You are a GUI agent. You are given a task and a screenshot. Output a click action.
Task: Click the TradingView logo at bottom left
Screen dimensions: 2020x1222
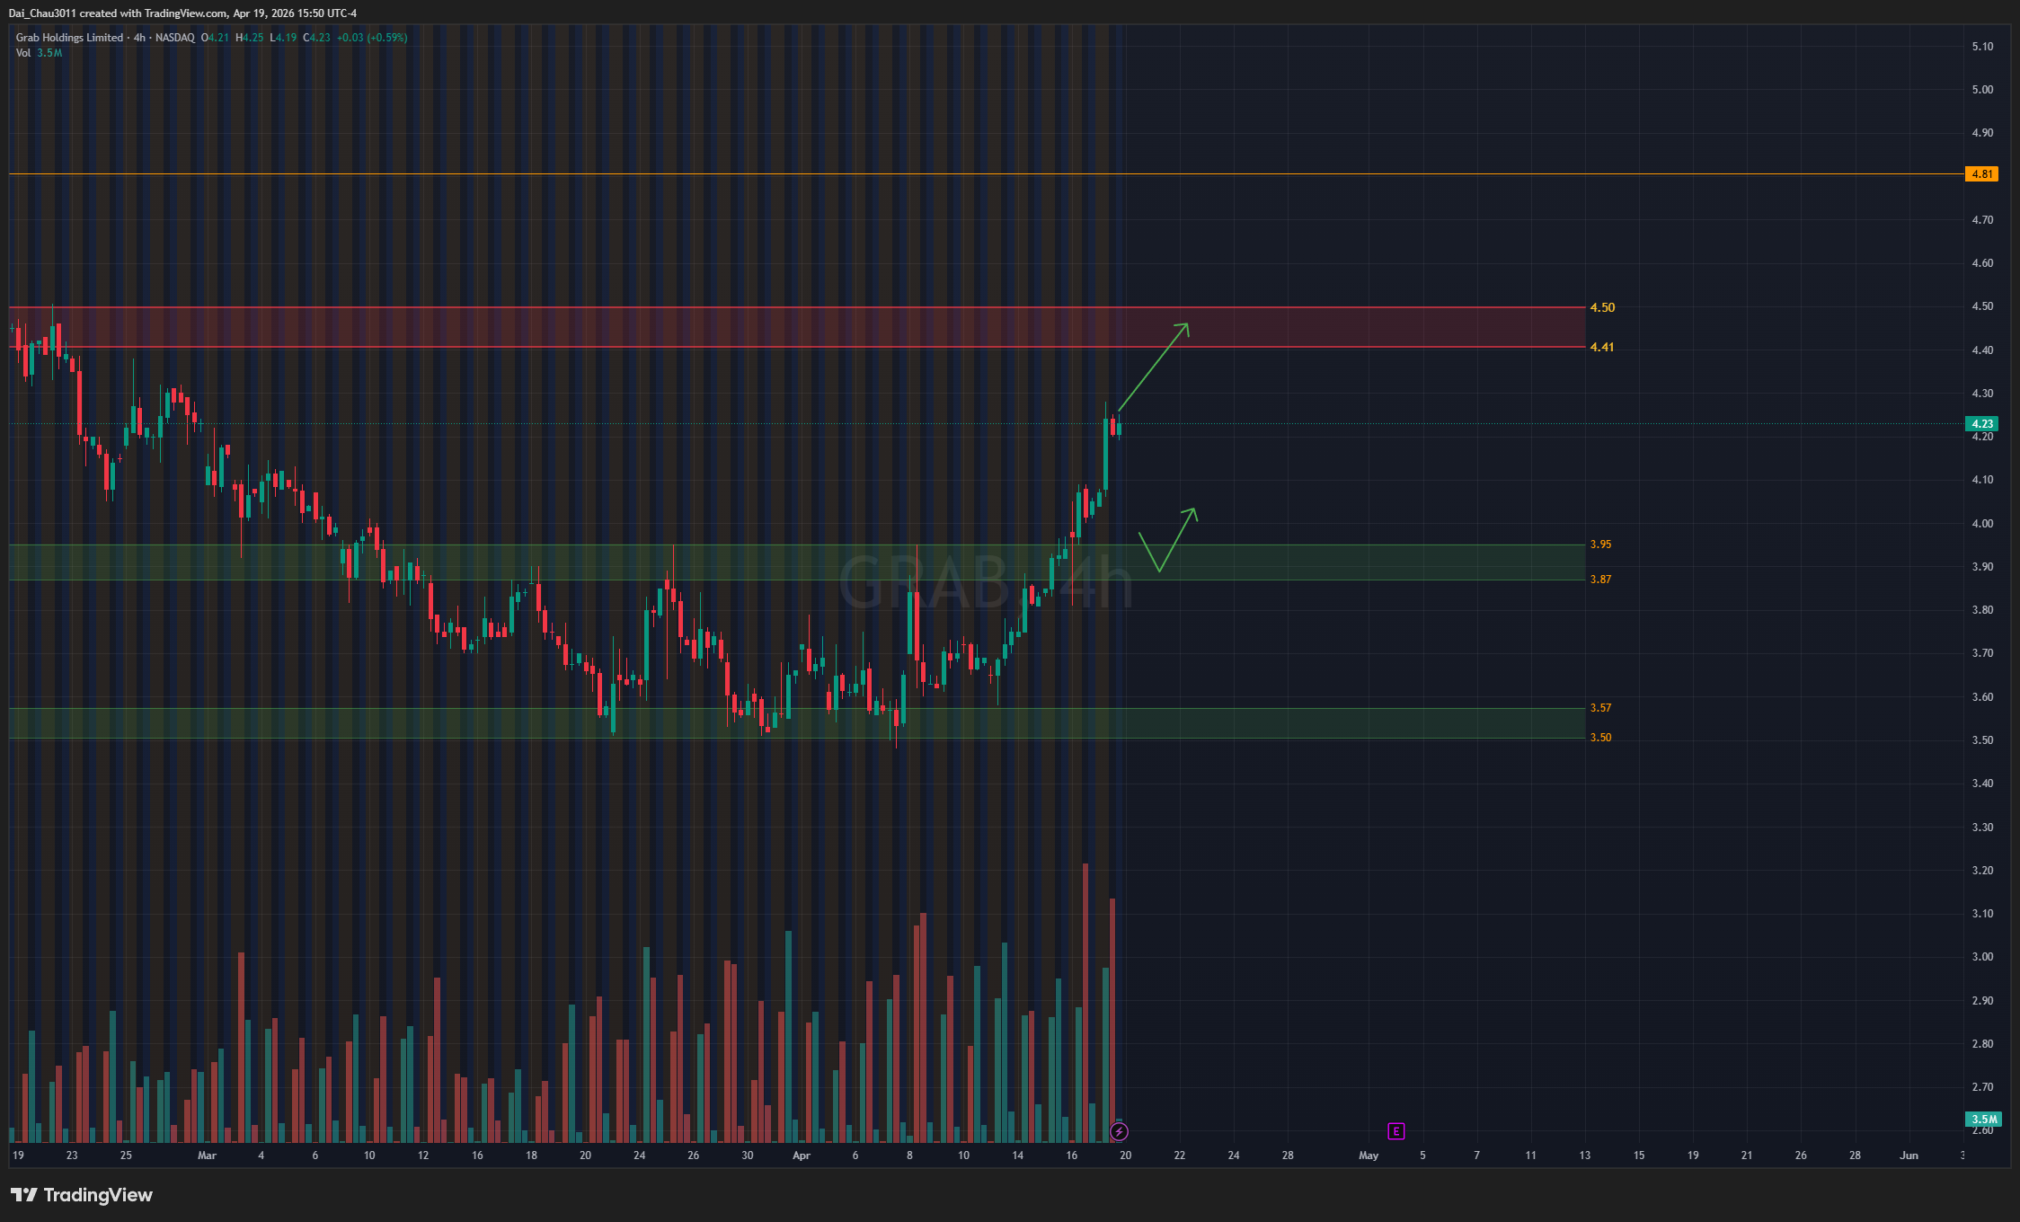82,1195
